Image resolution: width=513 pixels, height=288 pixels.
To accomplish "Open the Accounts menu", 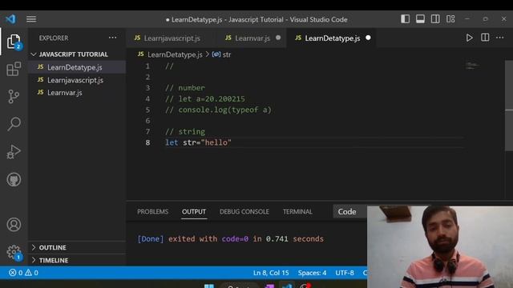I will [x=14, y=225].
